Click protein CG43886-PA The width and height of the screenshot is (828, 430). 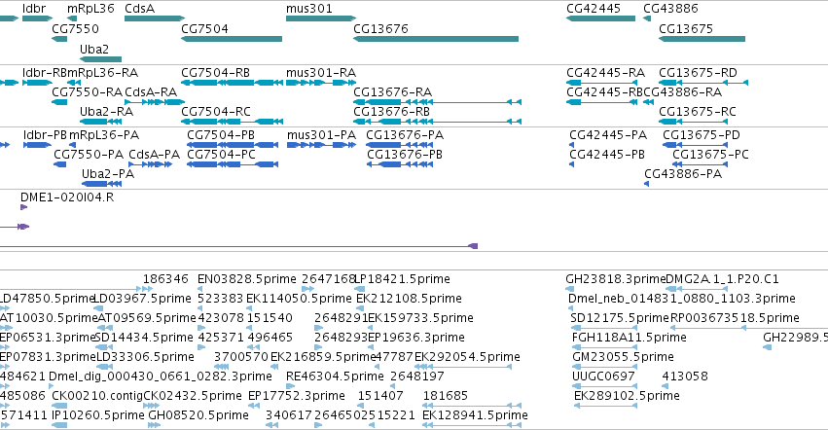pos(646,184)
